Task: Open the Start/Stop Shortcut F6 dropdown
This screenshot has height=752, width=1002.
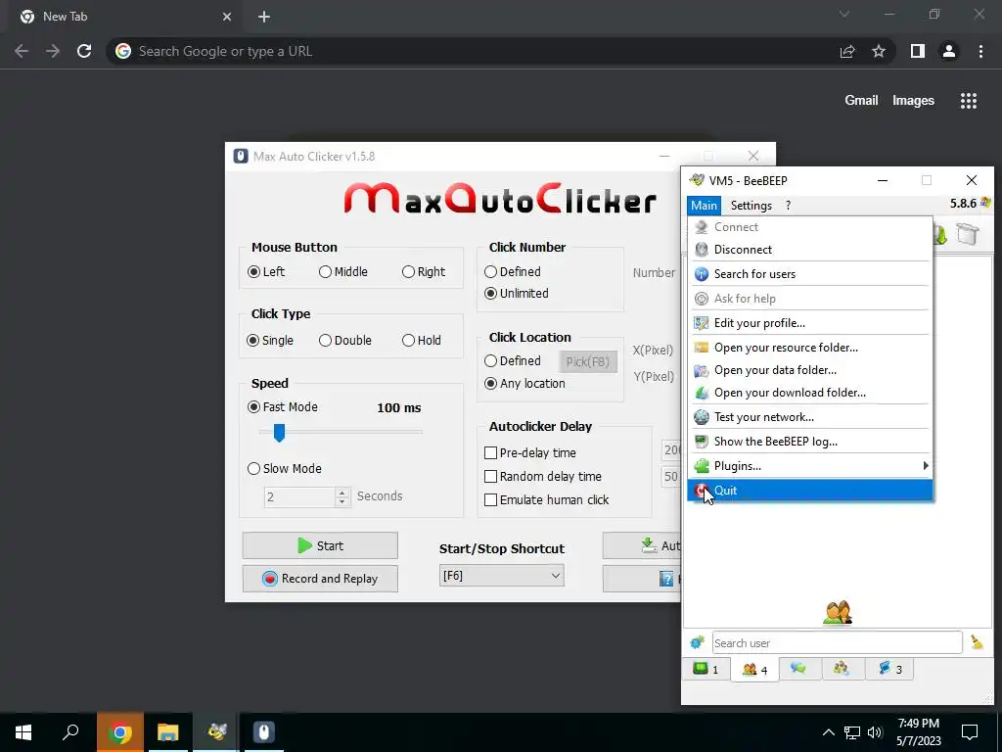Action: (502, 576)
